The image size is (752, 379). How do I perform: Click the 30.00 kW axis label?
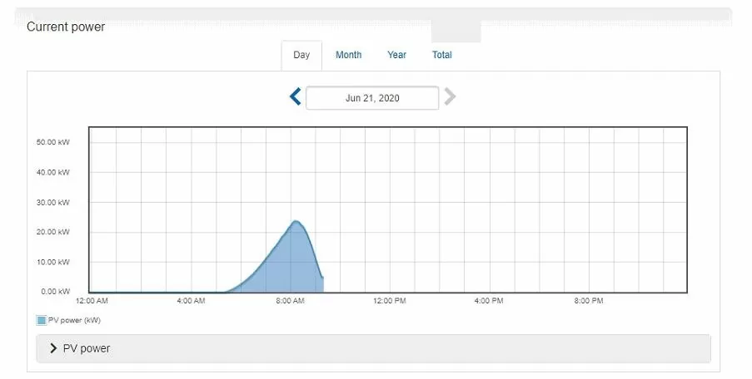52,203
